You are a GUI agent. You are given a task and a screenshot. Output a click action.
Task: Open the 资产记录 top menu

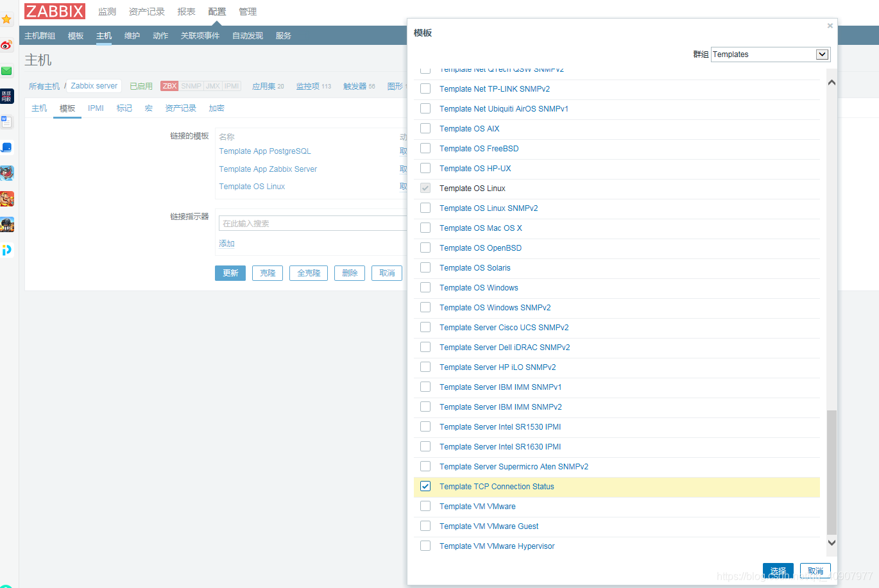click(147, 12)
